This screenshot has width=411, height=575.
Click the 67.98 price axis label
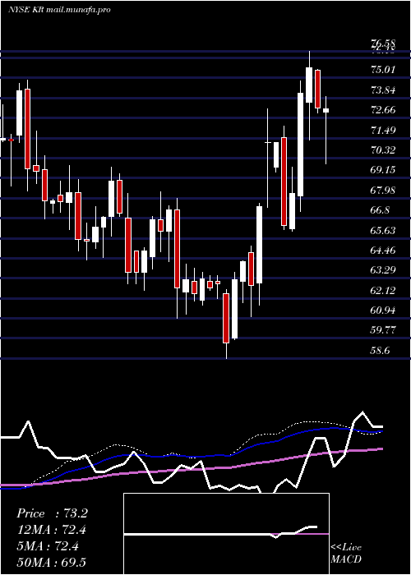tap(384, 190)
